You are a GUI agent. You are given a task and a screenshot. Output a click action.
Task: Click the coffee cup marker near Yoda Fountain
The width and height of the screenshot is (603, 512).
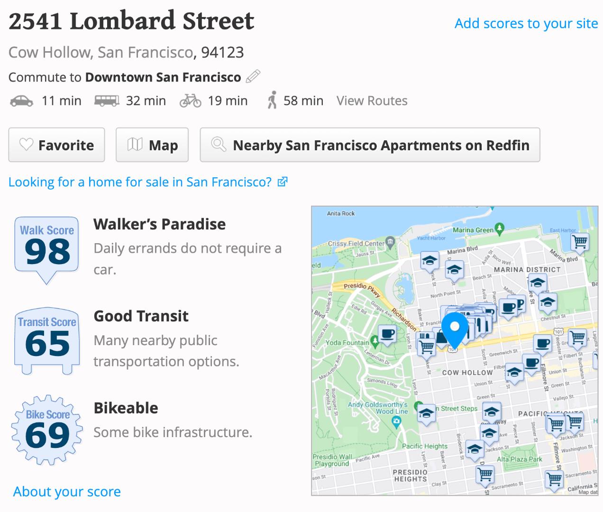(x=387, y=333)
